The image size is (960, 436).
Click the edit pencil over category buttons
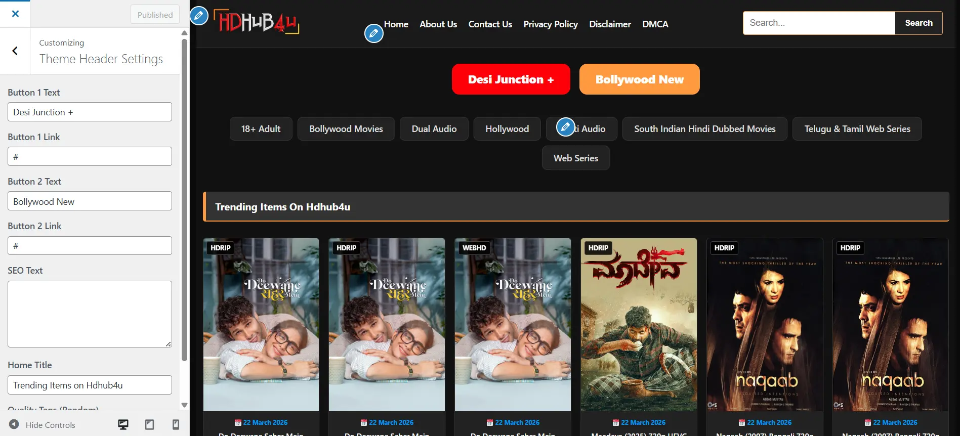pyautogui.click(x=565, y=126)
